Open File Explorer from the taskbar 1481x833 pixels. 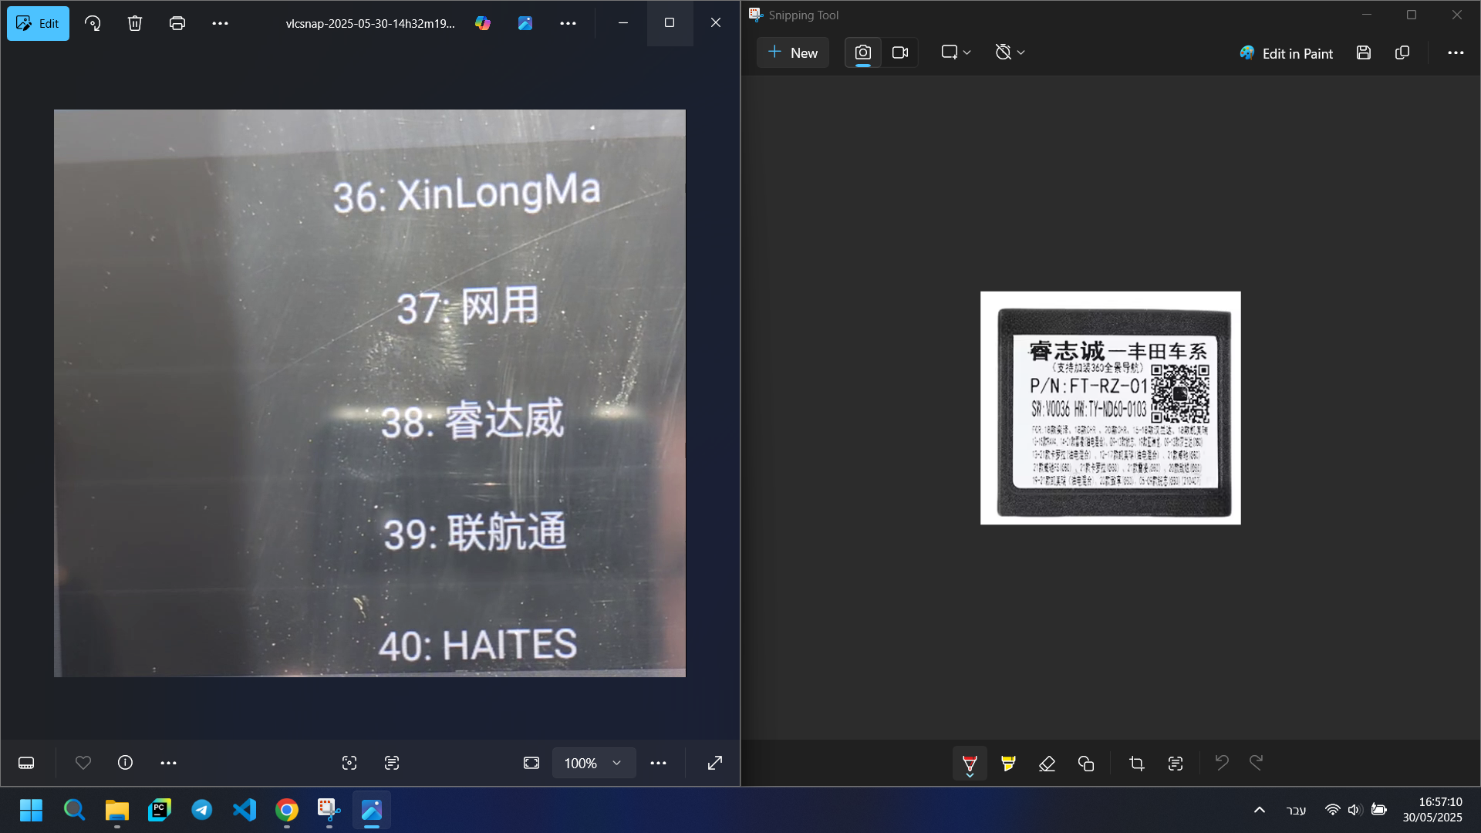coord(116,810)
